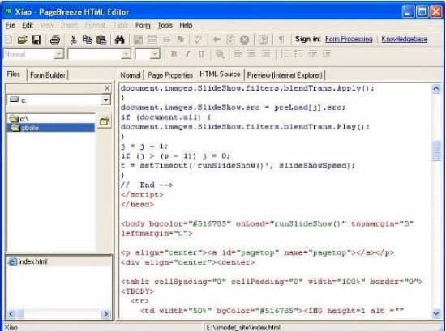Click the bulleted list icon
This screenshot has height=331, width=446.
click(x=298, y=54)
